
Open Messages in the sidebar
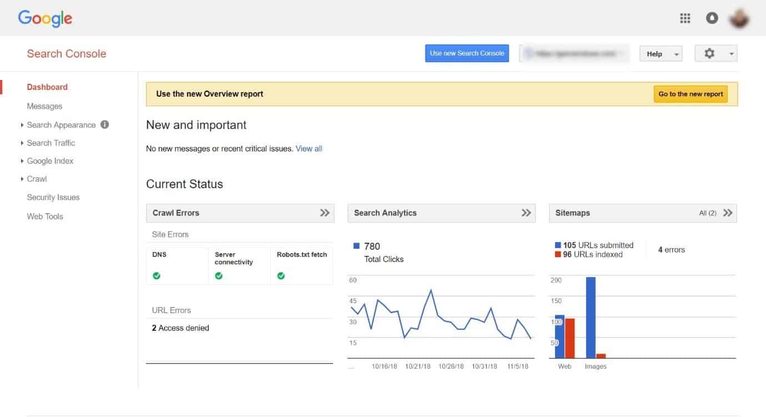[44, 106]
